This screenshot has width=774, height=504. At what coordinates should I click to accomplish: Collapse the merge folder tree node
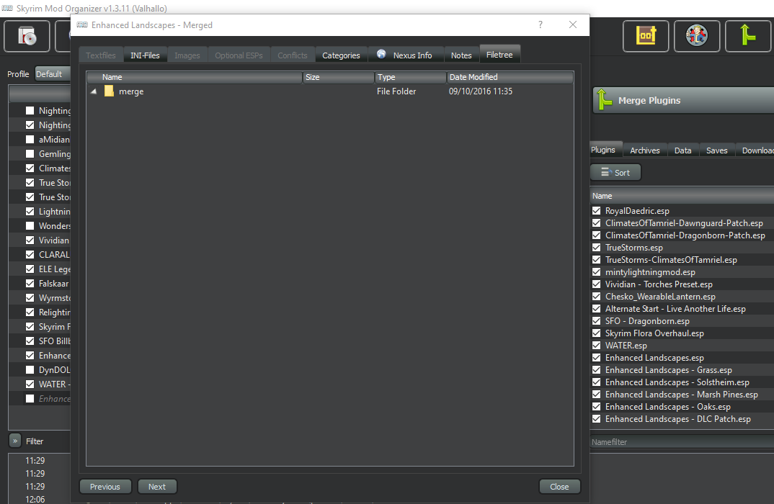(x=94, y=91)
